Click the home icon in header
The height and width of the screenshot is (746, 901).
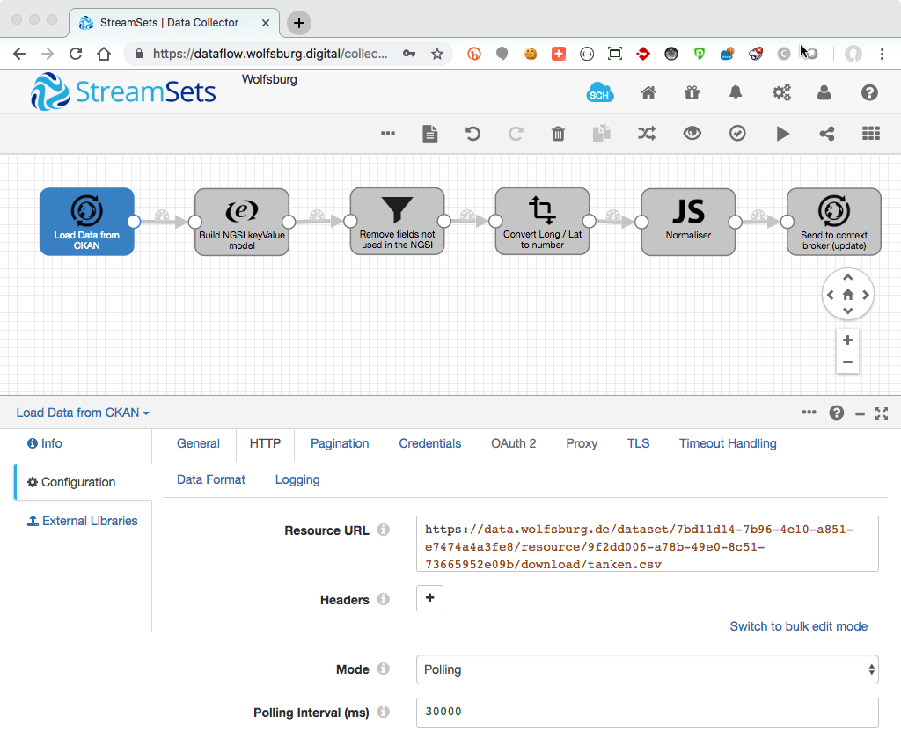648,92
